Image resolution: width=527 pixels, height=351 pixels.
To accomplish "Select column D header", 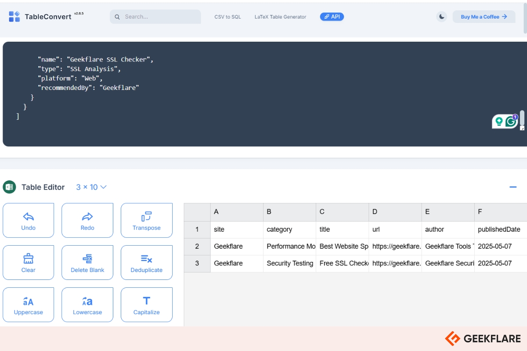I will click(395, 212).
